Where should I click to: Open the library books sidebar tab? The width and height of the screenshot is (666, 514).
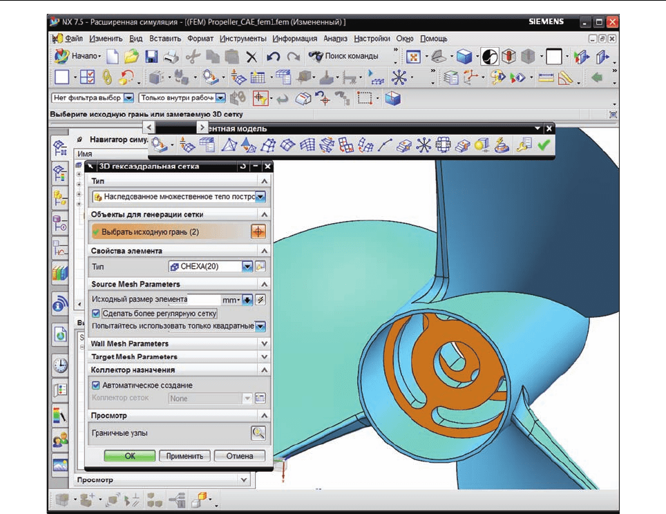click(x=60, y=272)
